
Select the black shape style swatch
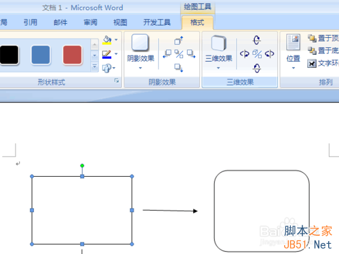coord(9,55)
